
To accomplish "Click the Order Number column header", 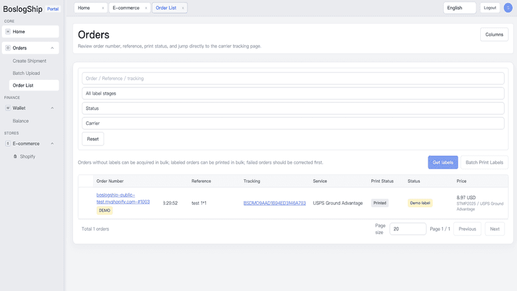I will (x=110, y=181).
